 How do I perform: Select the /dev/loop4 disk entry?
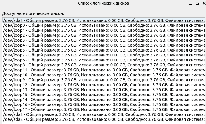[x=104, y=45]
